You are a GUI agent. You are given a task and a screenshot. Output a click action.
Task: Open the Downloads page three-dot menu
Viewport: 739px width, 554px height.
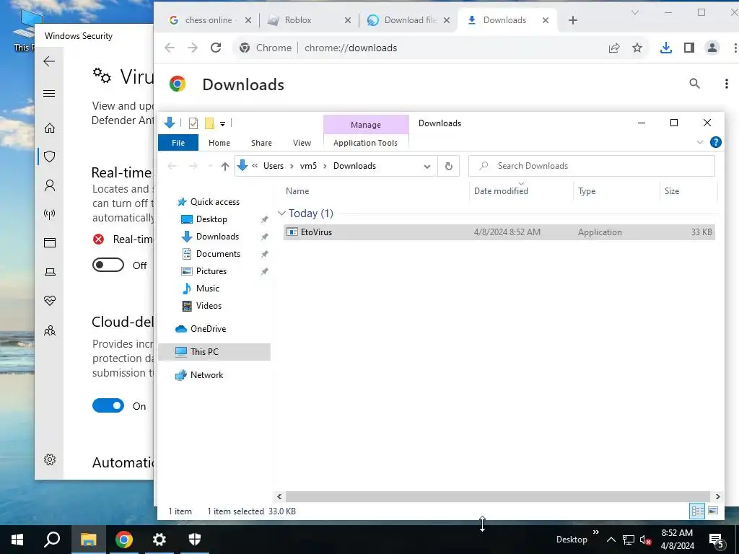pos(726,84)
